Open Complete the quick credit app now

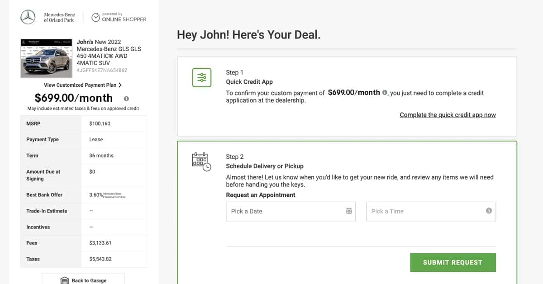pos(448,115)
